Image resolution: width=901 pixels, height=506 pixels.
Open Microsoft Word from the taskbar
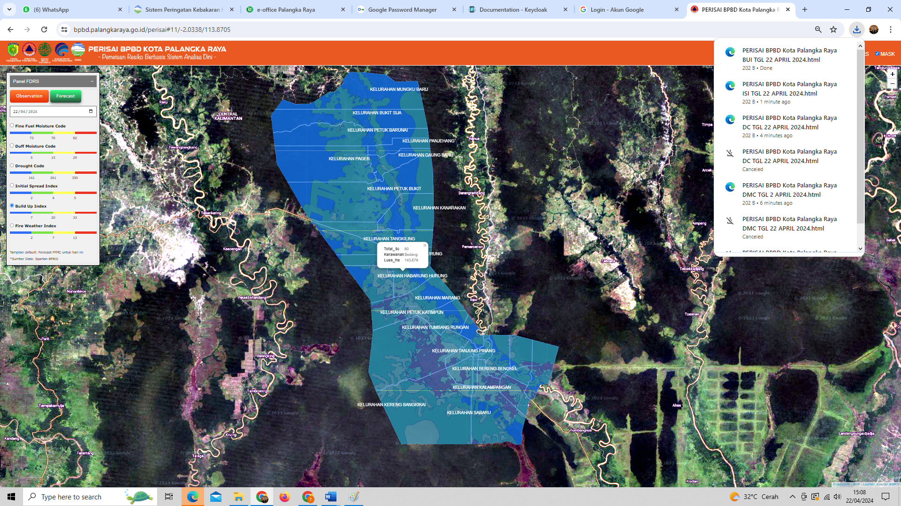(x=330, y=497)
